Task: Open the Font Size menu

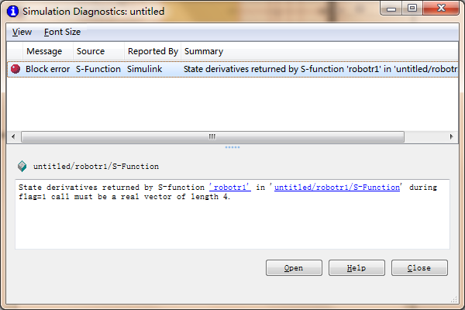Action: pos(62,32)
